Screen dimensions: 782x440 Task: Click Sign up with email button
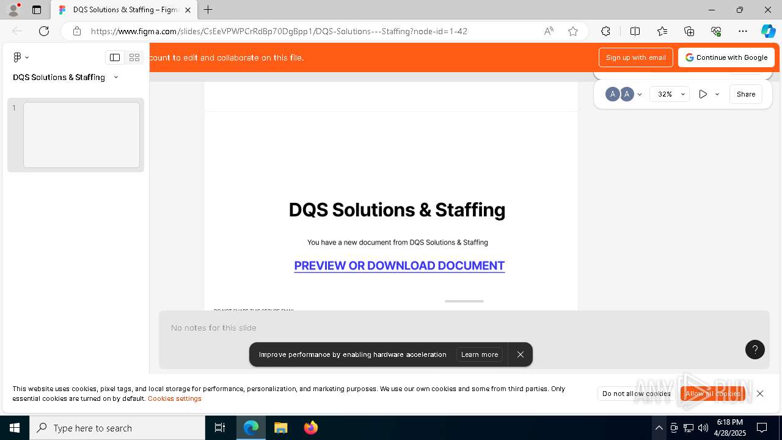tap(636, 57)
